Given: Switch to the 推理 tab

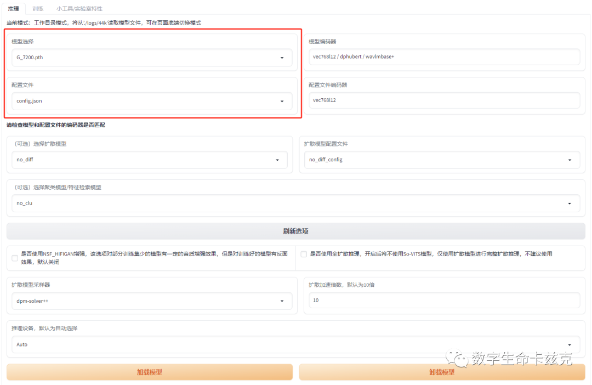Looking at the screenshot, I should 14,8.
